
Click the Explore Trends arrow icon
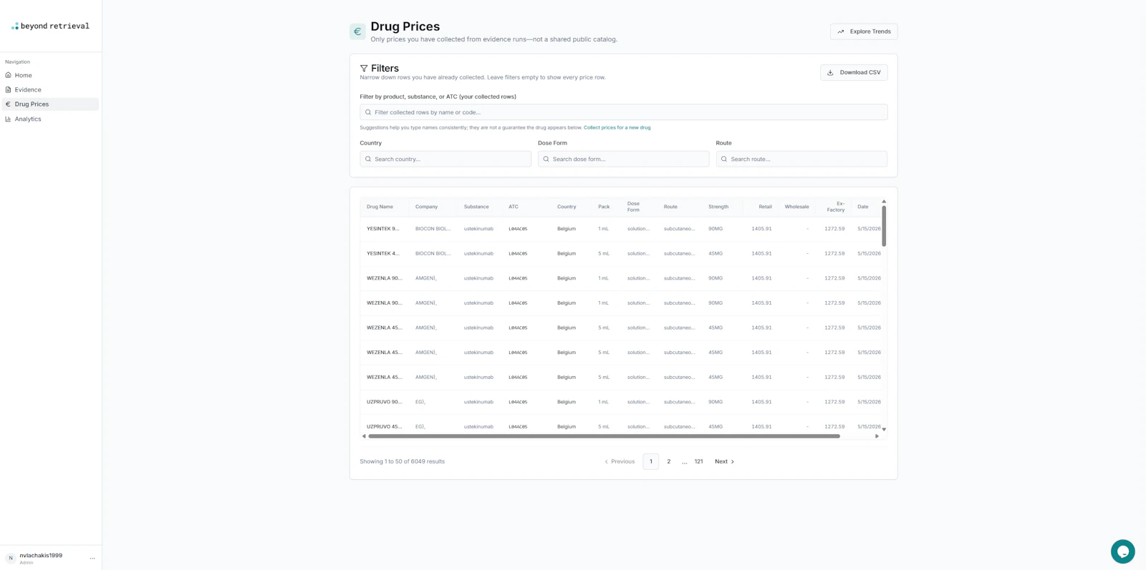coord(841,31)
